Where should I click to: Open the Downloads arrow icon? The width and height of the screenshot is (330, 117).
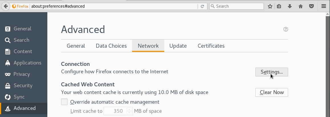coord(290,6)
